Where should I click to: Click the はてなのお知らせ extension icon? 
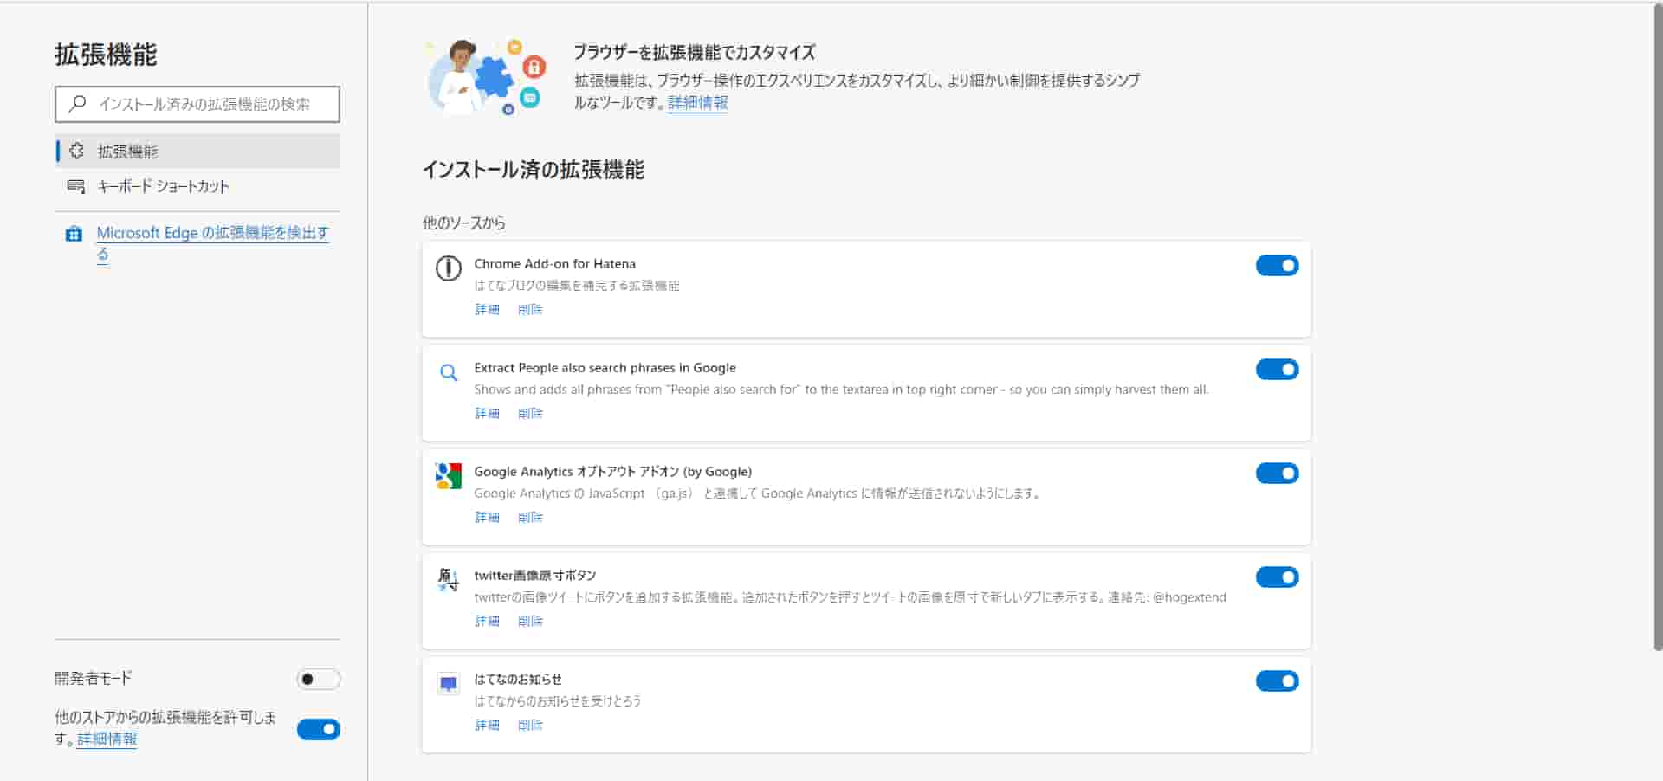pyautogui.click(x=448, y=684)
